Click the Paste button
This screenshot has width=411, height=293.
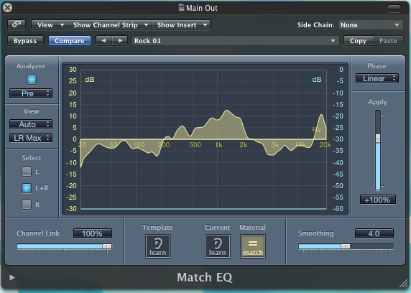pyautogui.click(x=388, y=41)
